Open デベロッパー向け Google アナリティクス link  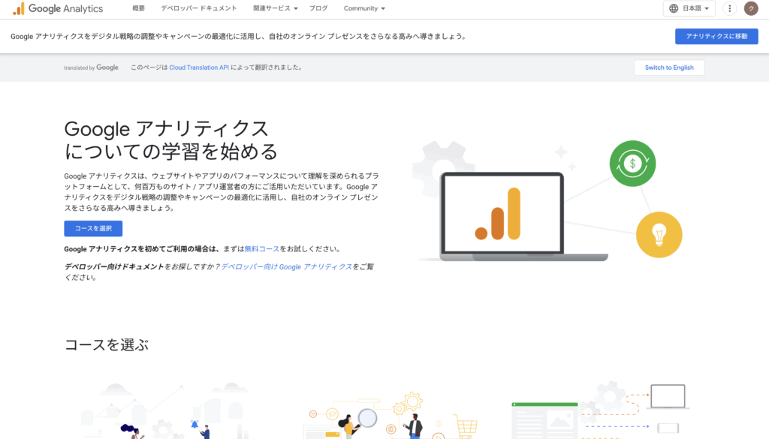(x=286, y=266)
